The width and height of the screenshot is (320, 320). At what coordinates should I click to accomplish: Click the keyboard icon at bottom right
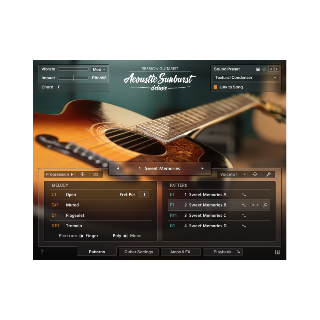pos(277,252)
